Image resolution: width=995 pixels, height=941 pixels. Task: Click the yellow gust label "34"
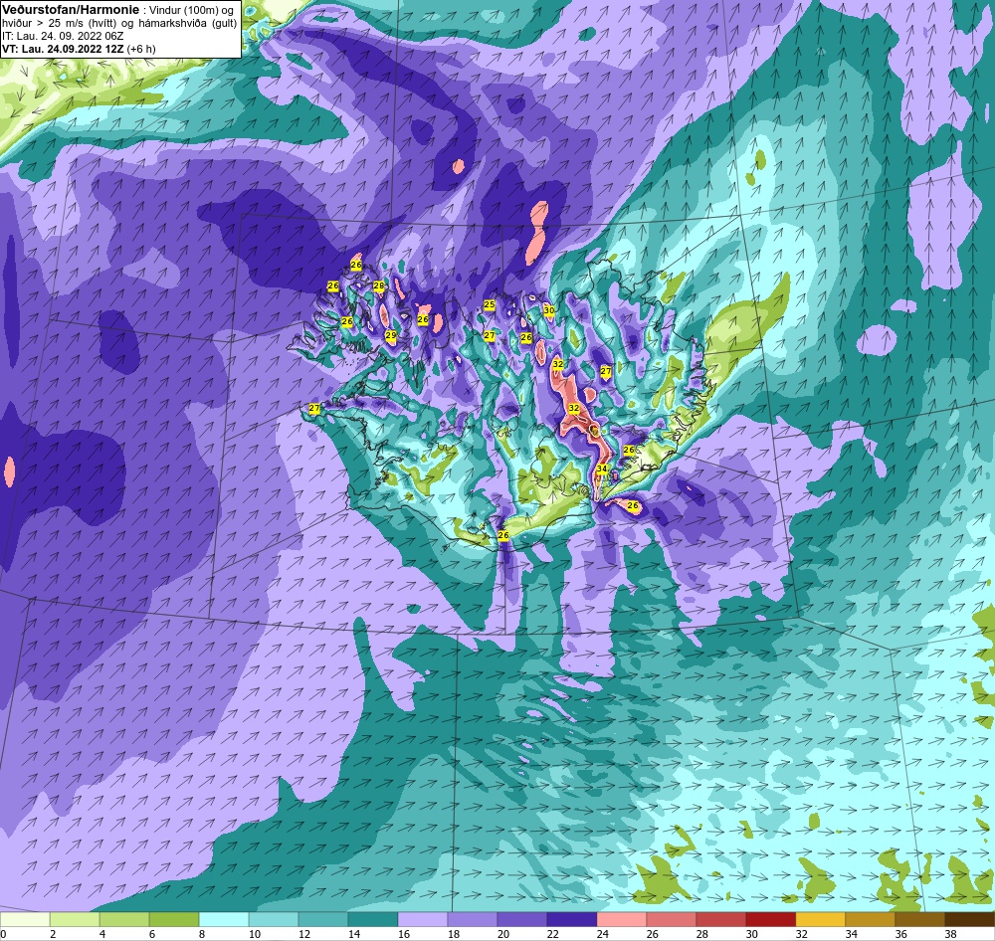(x=602, y=469)
